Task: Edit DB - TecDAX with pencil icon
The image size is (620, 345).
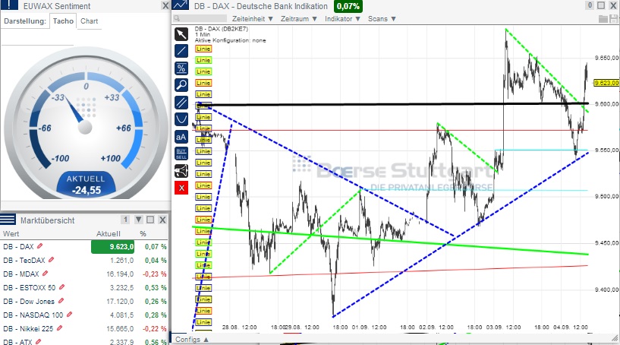Action: (51, 260)
